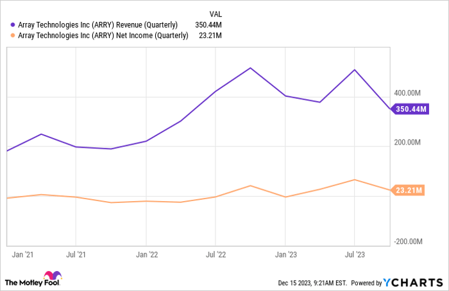Image resolution: width=449 pixels, height=291 pixels.
Task: Click the Jan '22 x-axis label
Action: click(x=147, y=254)
